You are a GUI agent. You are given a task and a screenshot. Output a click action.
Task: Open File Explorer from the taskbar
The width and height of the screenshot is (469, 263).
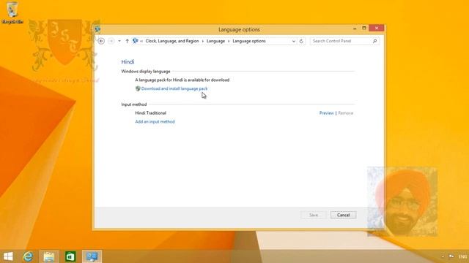click(x=49, y=256)
